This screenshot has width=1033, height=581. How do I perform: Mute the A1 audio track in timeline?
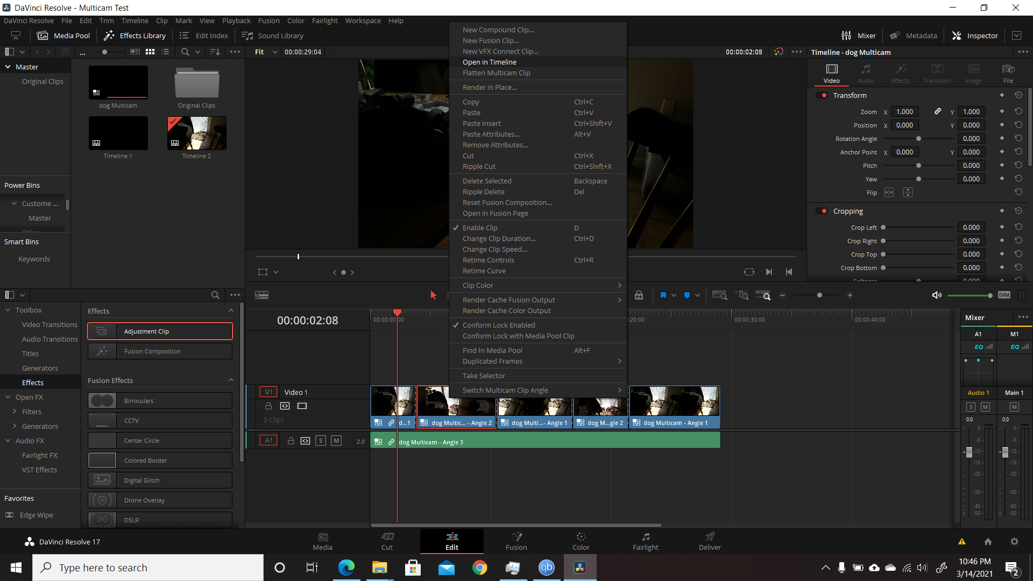coord(336,441)
